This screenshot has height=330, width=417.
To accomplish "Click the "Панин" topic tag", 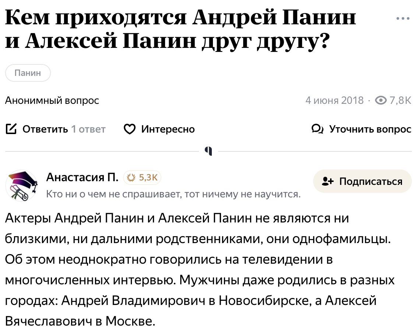I will [x=28, y=73].
